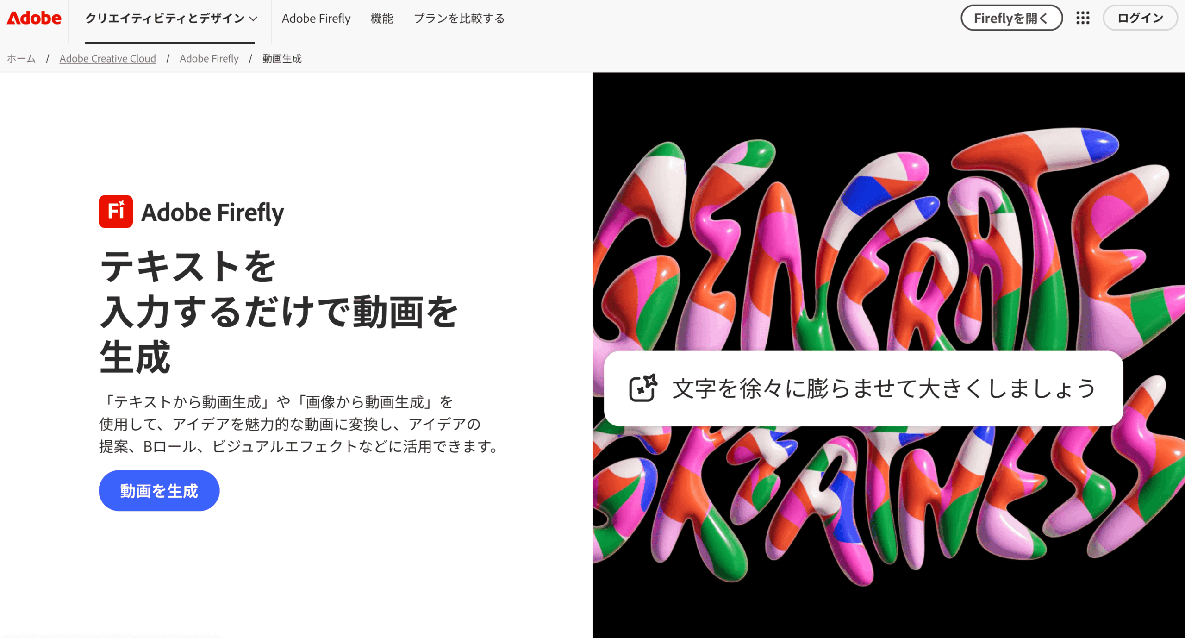
Task: Expand the クリエイティビティとデザイン chevron
Action: point(253,19)
